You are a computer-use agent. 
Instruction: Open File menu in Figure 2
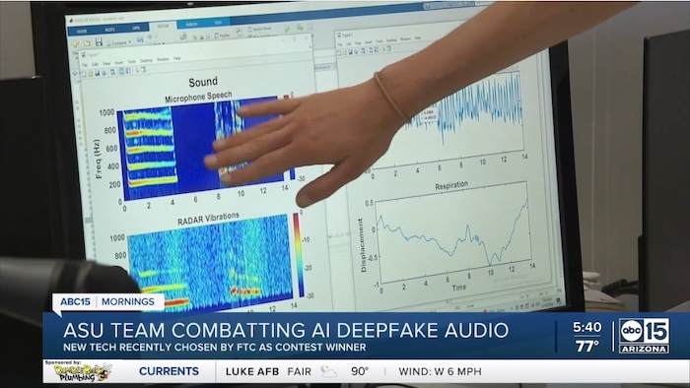pyautogui.click(x=340, y=44)
